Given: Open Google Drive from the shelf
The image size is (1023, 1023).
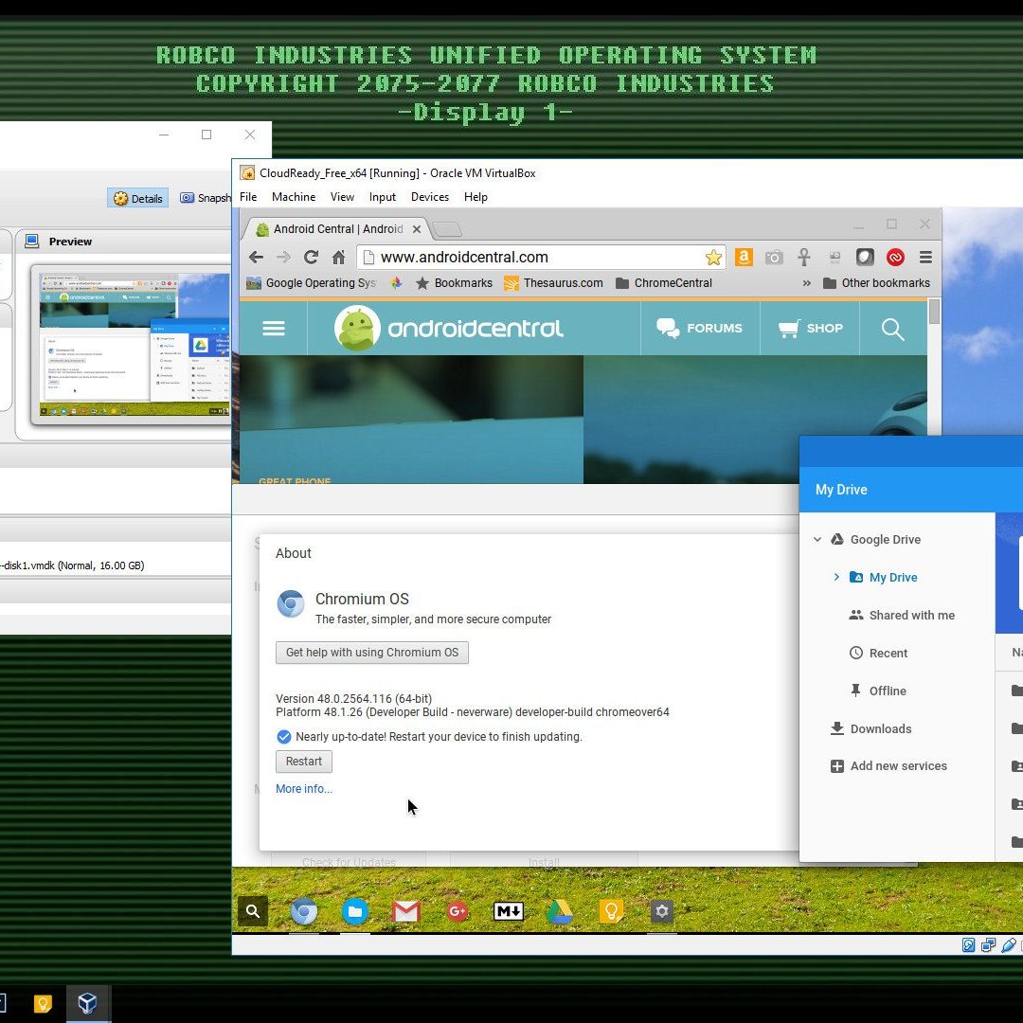Looking at the screenshot, I should [x=560, y=911].
